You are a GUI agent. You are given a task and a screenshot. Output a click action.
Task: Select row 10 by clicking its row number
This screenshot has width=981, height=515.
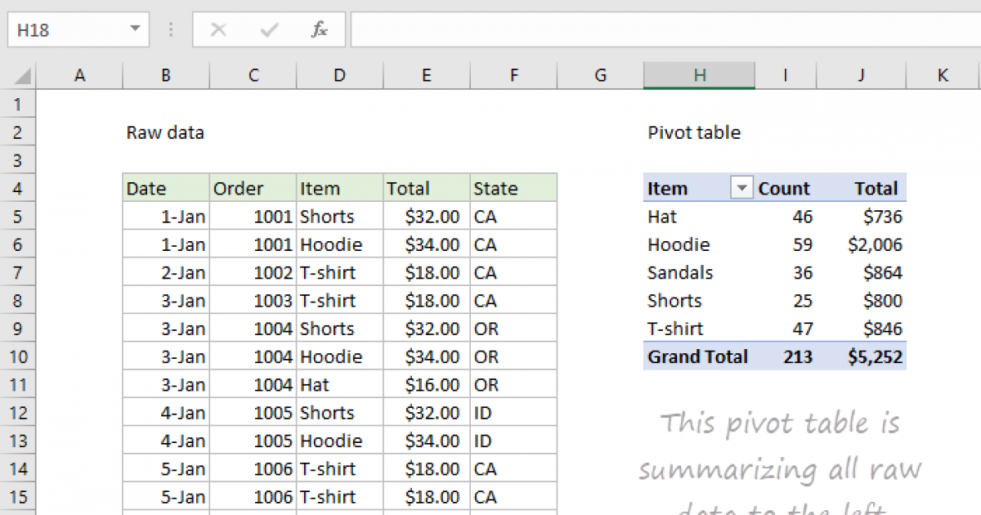(x=18, y=356)
